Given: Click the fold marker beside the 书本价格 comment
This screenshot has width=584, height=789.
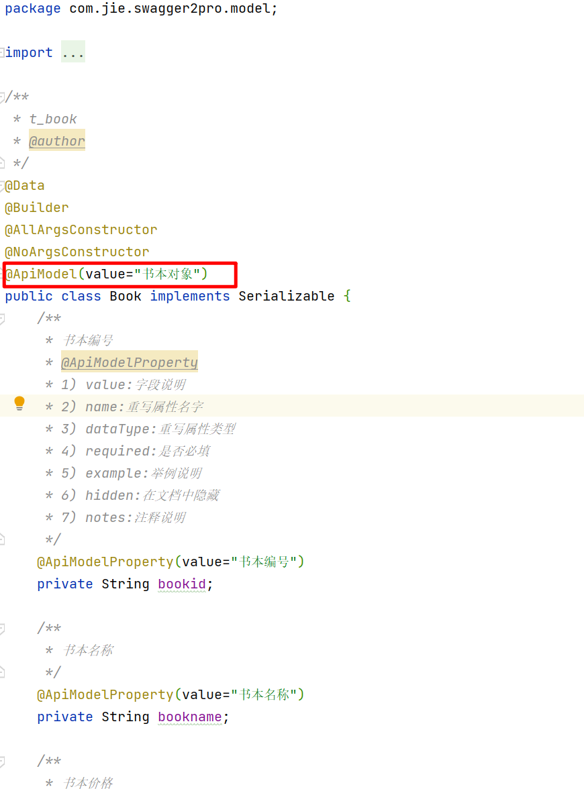Looking at the screenshot, I should click(x=4, y=760).
